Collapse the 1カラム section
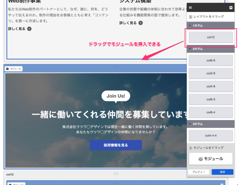238x185 pixels. [x=190, y=25]
